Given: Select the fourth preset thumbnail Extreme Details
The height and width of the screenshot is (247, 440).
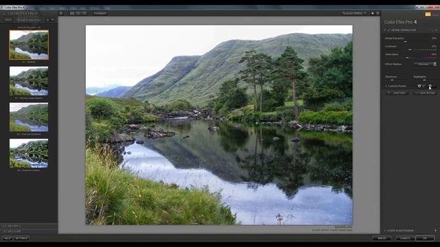Looking at the screenshot, I should [x=29, y=153].
